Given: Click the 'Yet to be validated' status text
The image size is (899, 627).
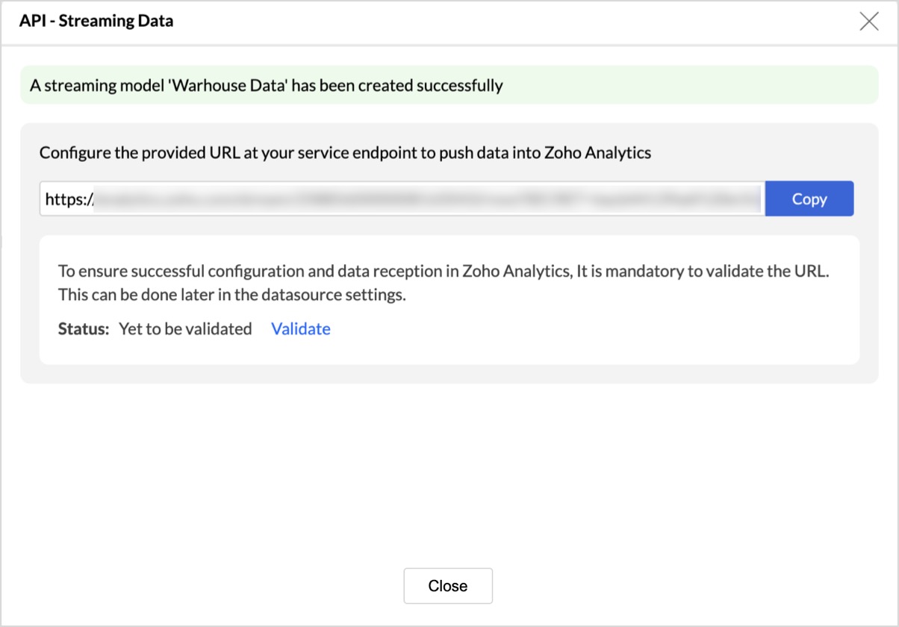Looking at the screenshot, I should (x=185, y=329).
